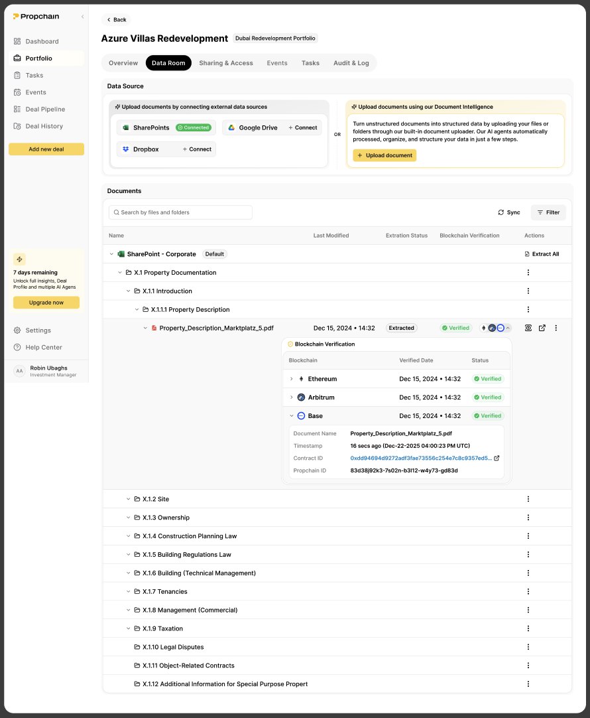Collapse X.1.1.1 Property Description folder
Screen dimensions: 590x718
pos(137,309)
